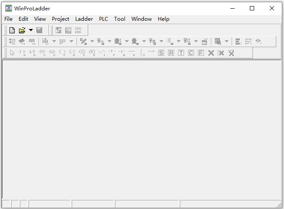This screenshot has width=284, height=209.
Task: Expand dropdown beside the user head icon
Action: coord(144,42)
